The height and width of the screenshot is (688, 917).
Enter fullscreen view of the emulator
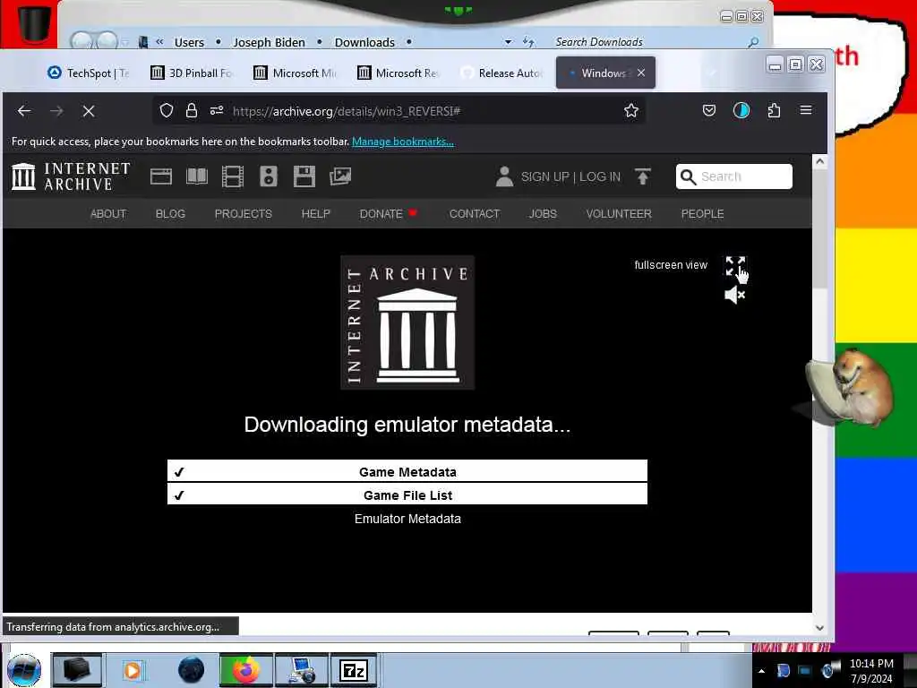(735, 265)
